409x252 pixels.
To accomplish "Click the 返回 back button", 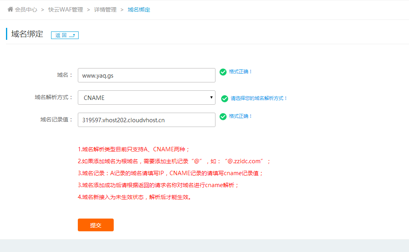I will click(x=65, y=35).
